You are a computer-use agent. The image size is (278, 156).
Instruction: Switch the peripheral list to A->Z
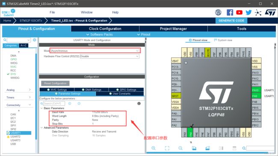[24, 46]
